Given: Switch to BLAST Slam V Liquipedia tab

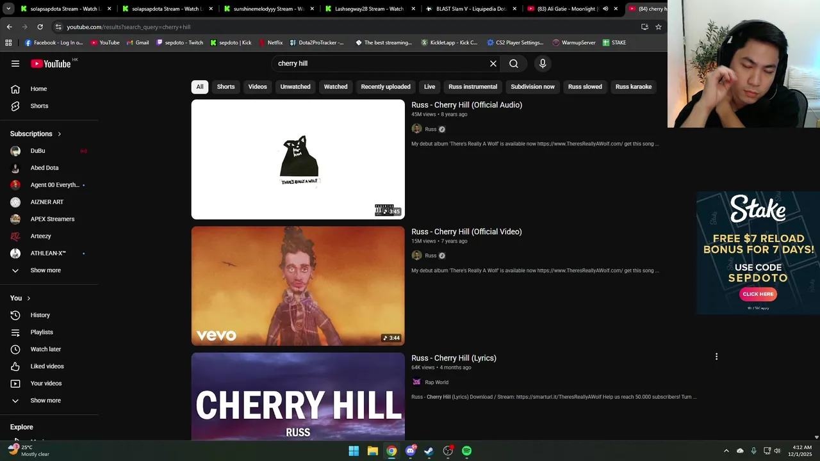Looking at the screenshot, I should point(471,9).
